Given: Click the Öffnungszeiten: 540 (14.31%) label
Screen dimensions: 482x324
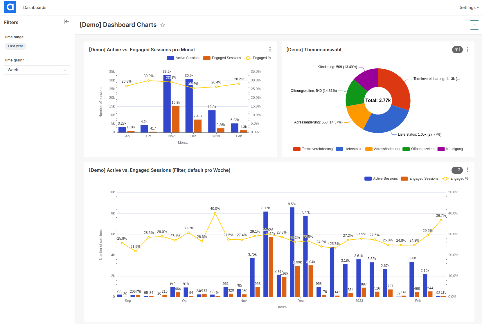Looking at the screenshot, I should pos(314,91).
